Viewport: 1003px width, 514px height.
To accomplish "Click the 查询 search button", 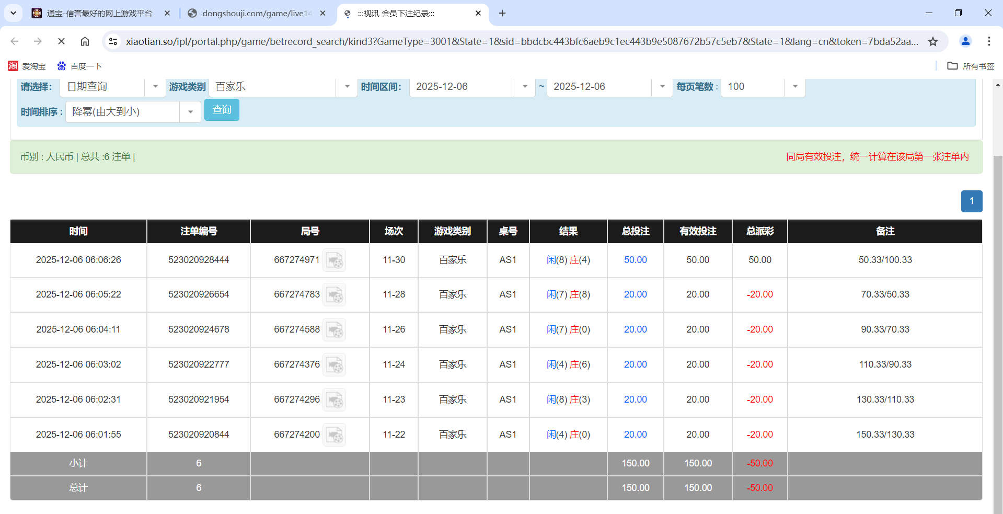I will (222, 110).
